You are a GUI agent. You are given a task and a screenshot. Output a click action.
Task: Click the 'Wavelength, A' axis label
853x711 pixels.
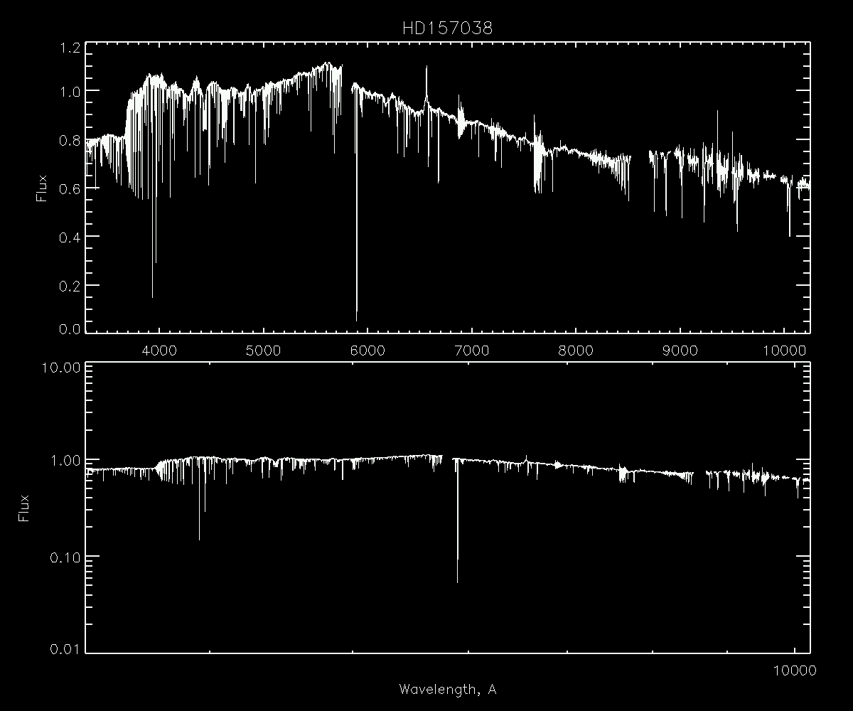coord(447,689)
